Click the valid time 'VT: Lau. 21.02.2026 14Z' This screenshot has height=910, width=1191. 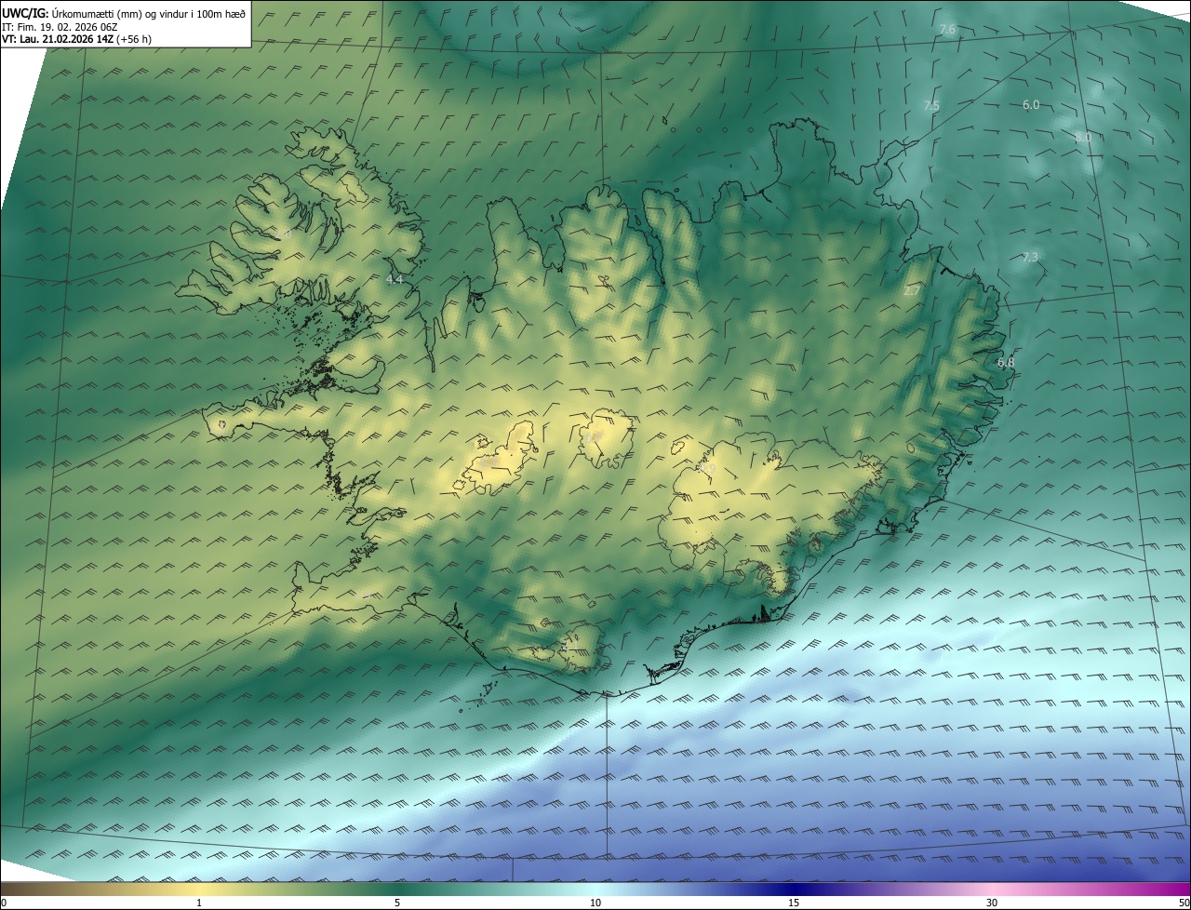57,39
